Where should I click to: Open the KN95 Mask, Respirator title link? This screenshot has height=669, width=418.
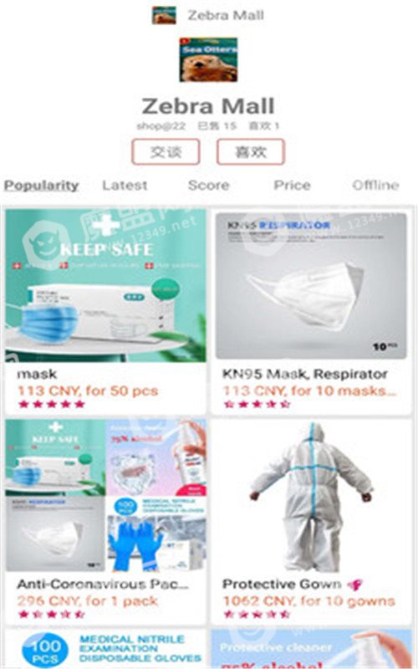pos(305,374)
